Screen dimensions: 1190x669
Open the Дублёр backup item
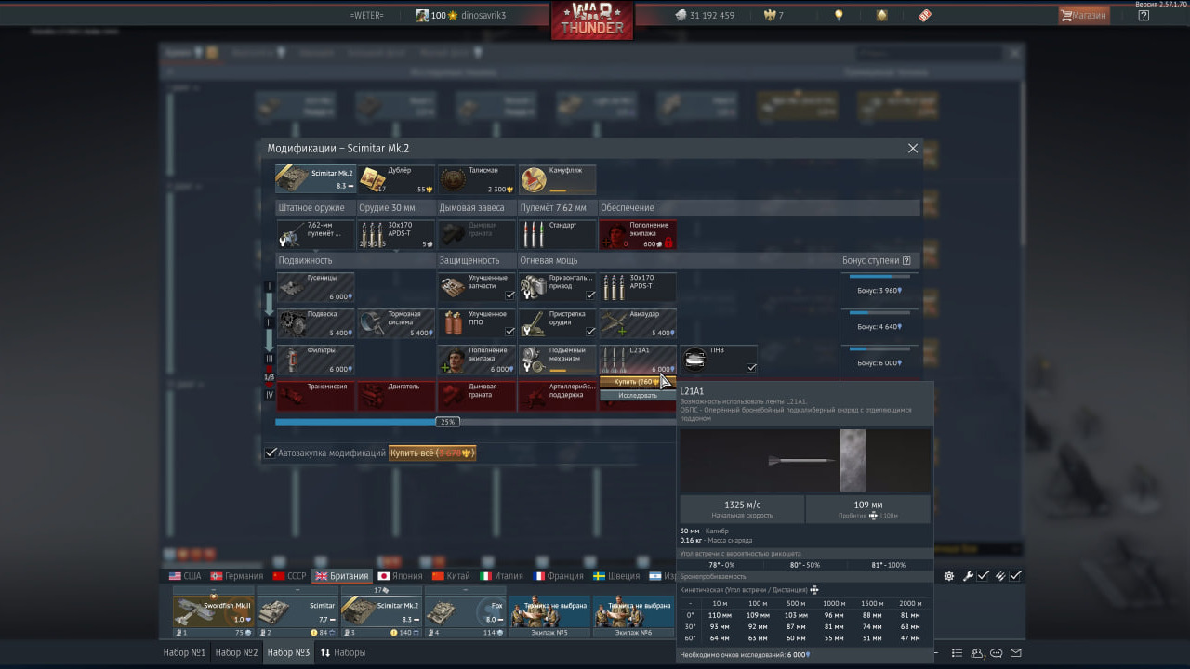[x=396, y=179]
